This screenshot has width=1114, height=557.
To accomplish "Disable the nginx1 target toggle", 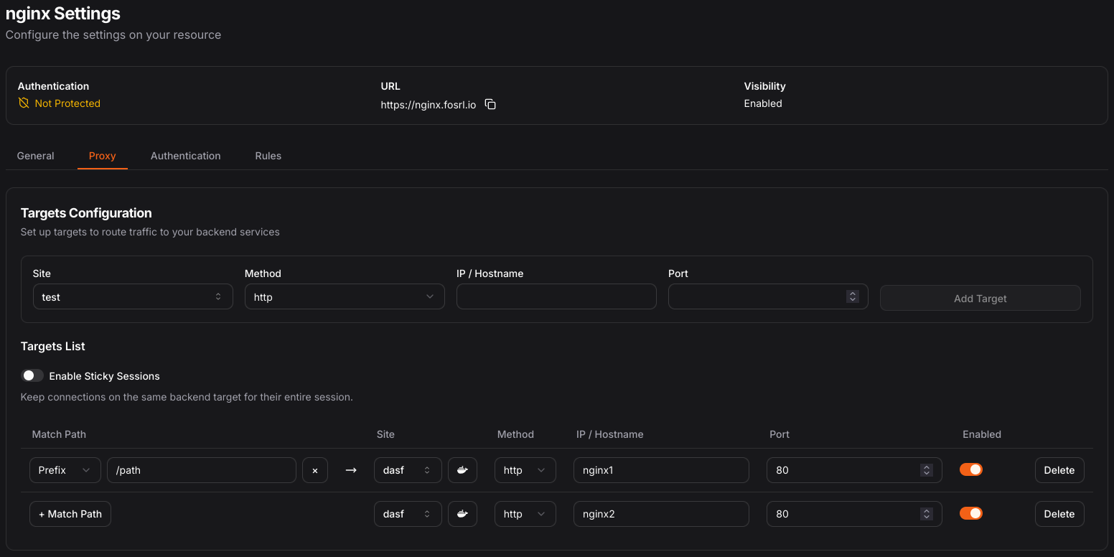I will [971, 469].
